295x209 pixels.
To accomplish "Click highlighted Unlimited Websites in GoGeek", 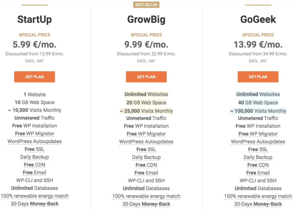I will click(258, 94).
